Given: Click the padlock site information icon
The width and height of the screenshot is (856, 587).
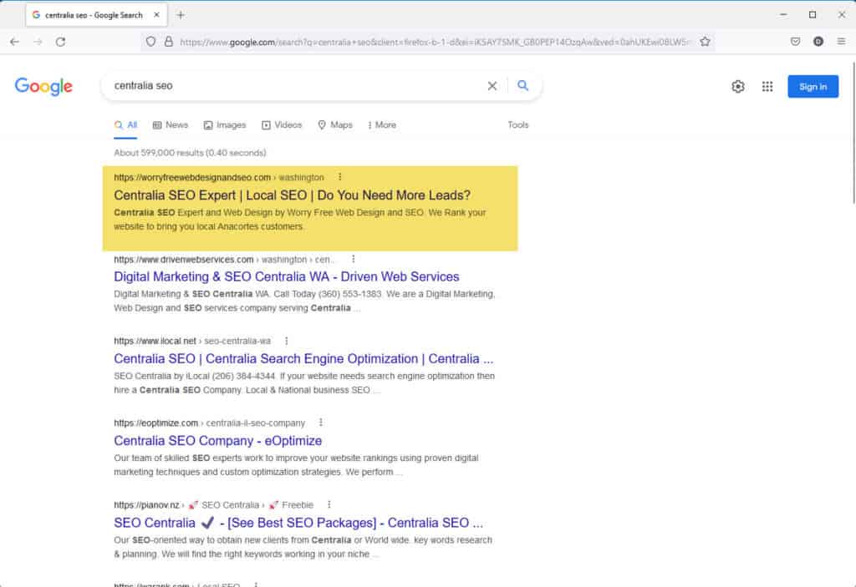Looking at the screenshot, I should coord(169,42).
